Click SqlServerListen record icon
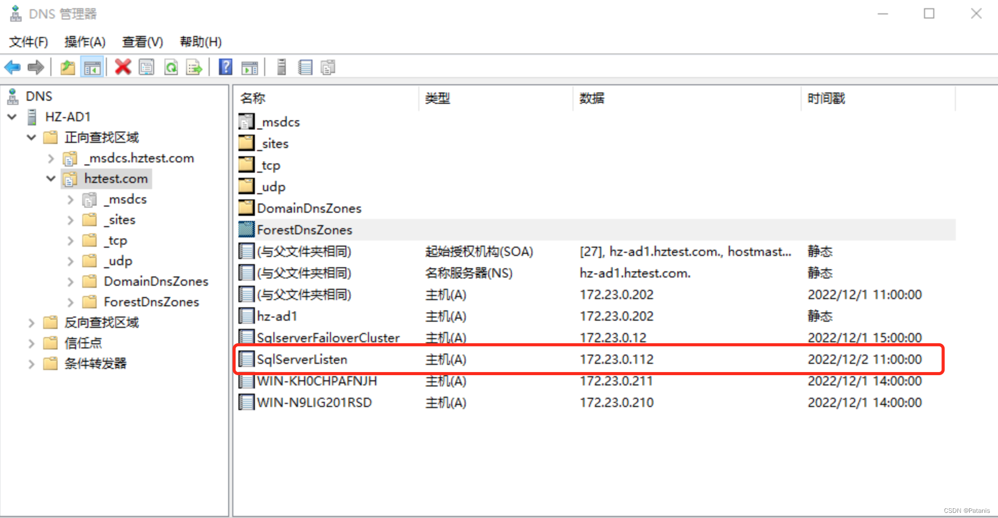 pyautogui.click(x=247, y=359)
